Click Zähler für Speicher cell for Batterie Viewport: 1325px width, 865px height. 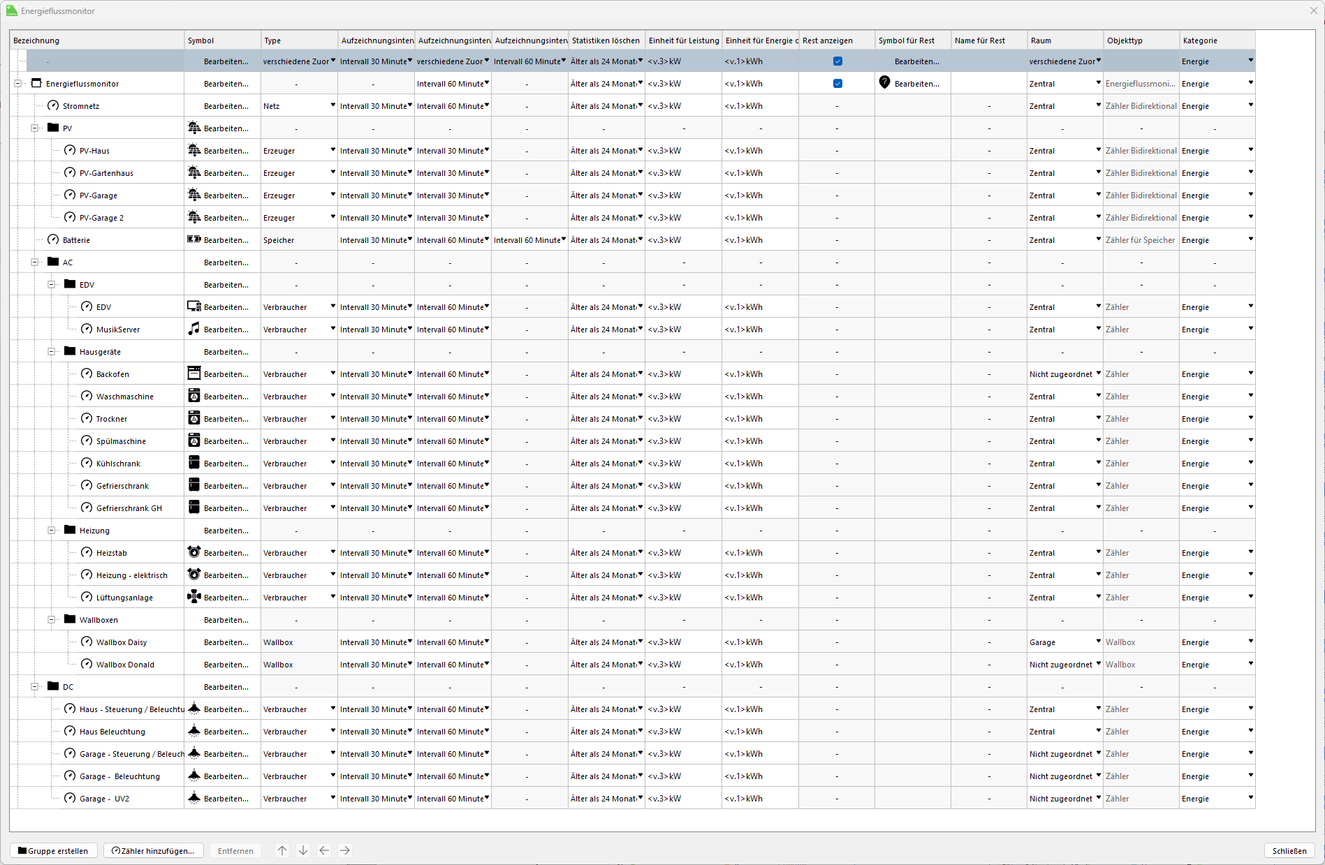1141,240
